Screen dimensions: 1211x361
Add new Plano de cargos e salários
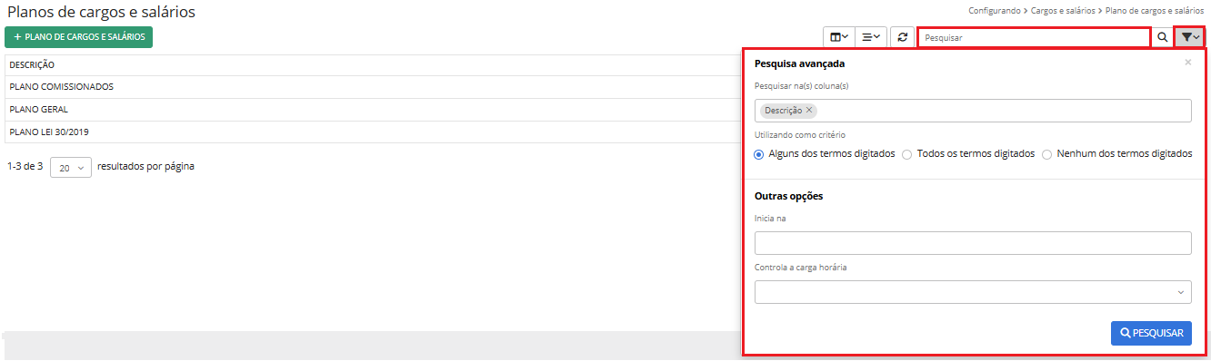(x=79, y=37)
